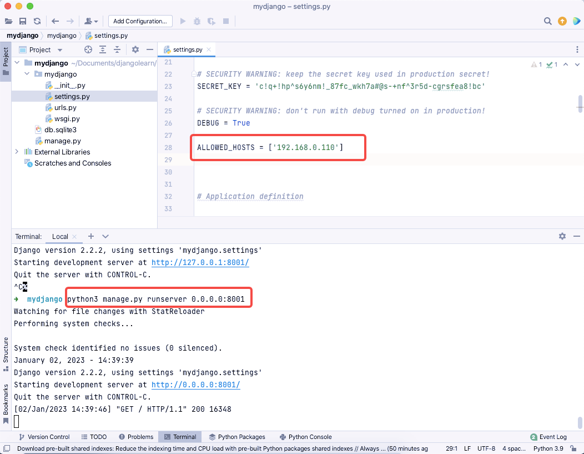Open Problems tool window

pyautogui.click(x=136, y=437)
